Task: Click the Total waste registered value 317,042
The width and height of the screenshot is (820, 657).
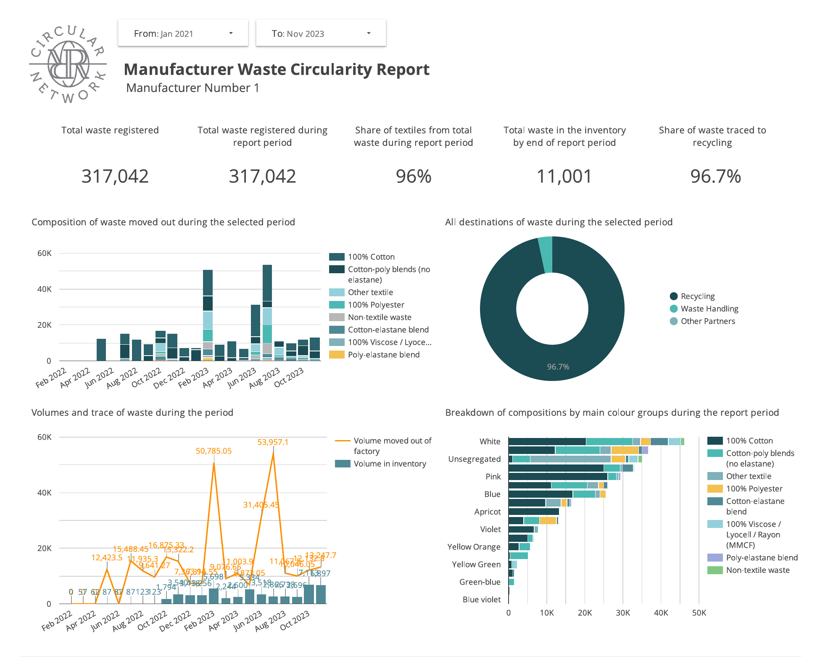Action: coord(115,176)
